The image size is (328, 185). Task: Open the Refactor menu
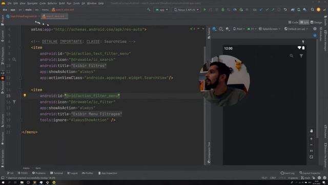click(52, 4)
